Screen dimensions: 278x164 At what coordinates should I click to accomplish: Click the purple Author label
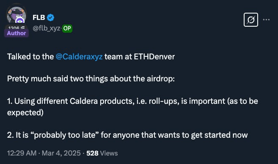(x=17, y=33)
